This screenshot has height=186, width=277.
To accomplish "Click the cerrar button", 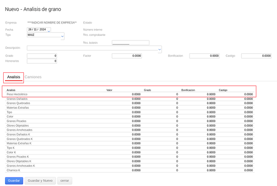I will [64, 180].
